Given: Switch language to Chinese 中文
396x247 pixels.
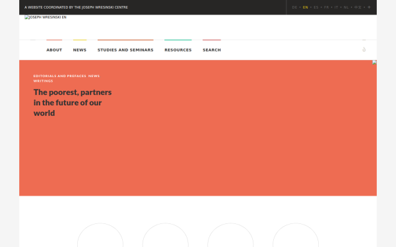Looking at the screenshot, I should pyautogui.click(x=358, y=7).
